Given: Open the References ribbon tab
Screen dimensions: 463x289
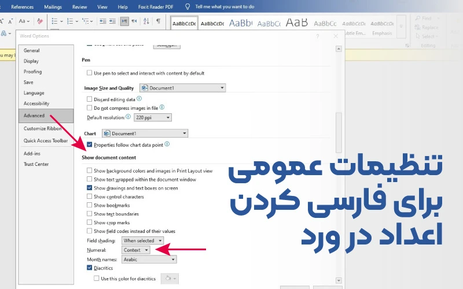Looking at the screenshot, I should [23, 7].
